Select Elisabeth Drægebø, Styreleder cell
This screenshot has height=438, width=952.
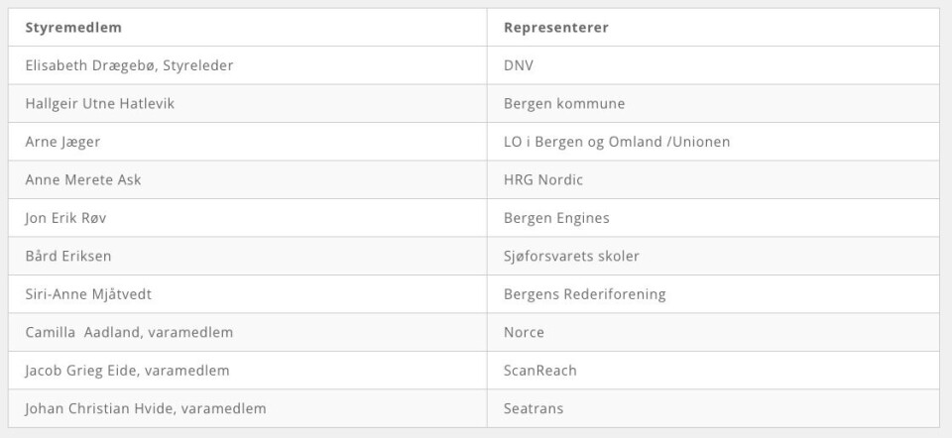pos(129,65)
